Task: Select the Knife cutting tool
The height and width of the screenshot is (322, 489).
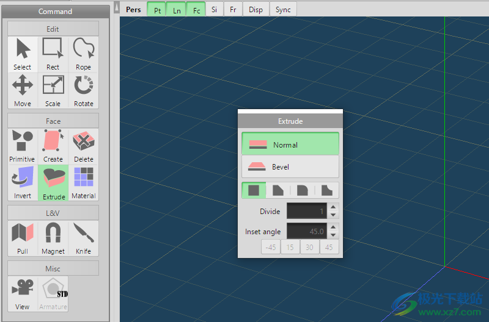Action: tap(83, 238)
